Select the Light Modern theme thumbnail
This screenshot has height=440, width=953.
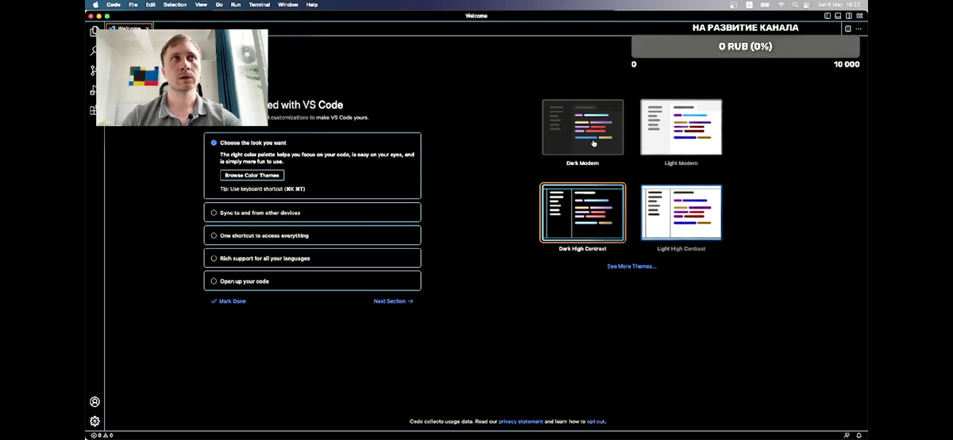[x=681, y=127]
